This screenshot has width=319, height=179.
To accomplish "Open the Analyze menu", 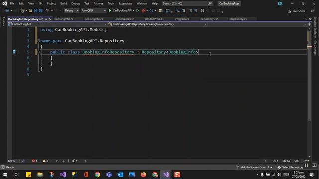I will coord(98,3).
